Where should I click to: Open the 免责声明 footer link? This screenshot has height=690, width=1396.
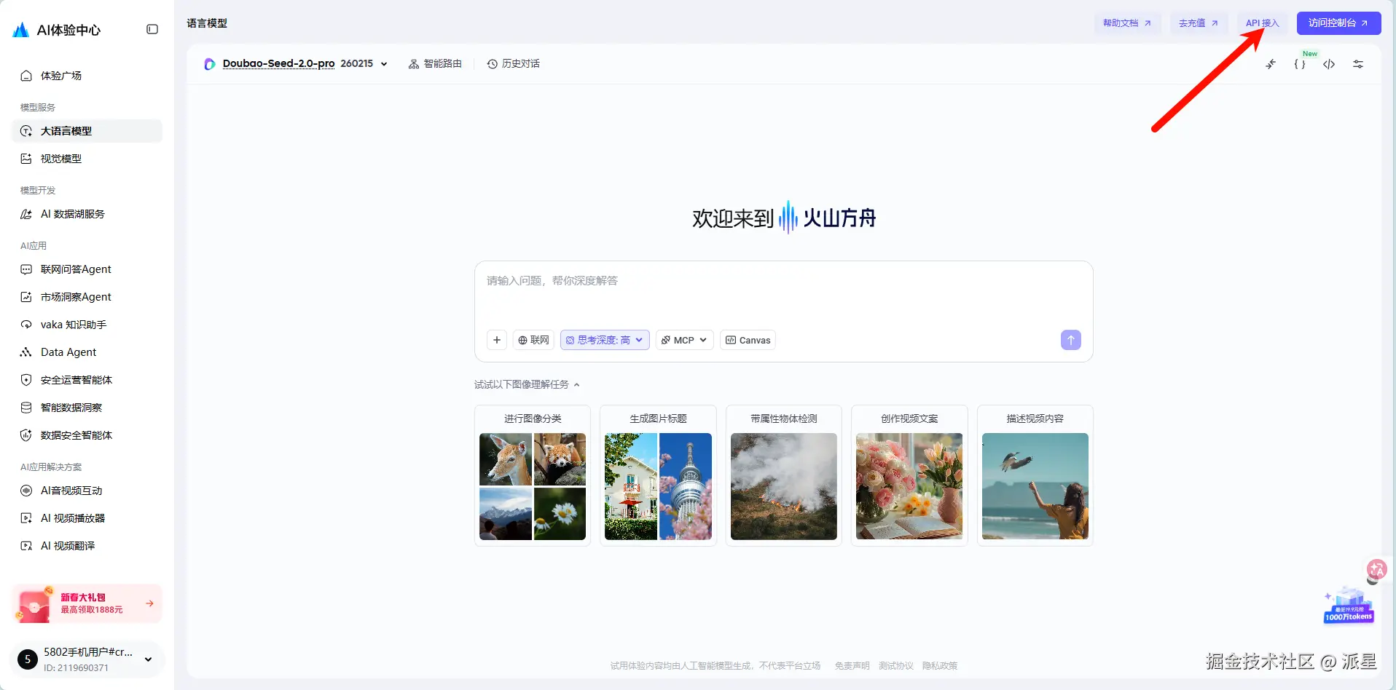point(852,665)
